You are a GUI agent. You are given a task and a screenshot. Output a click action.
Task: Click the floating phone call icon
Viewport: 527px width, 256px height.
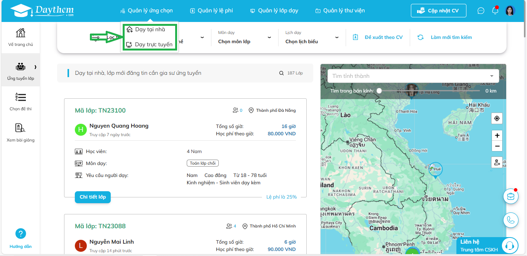[x=511, y=220]
